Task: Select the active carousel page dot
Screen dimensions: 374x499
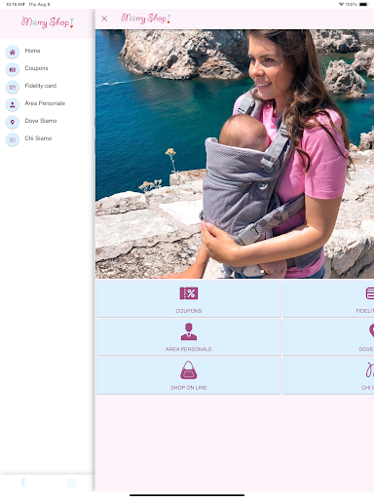Action: point(262,271)
